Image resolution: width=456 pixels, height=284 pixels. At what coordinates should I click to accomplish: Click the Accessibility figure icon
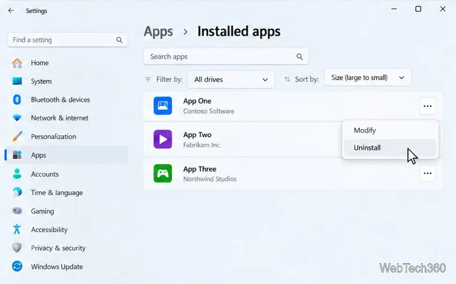[17, 229]
